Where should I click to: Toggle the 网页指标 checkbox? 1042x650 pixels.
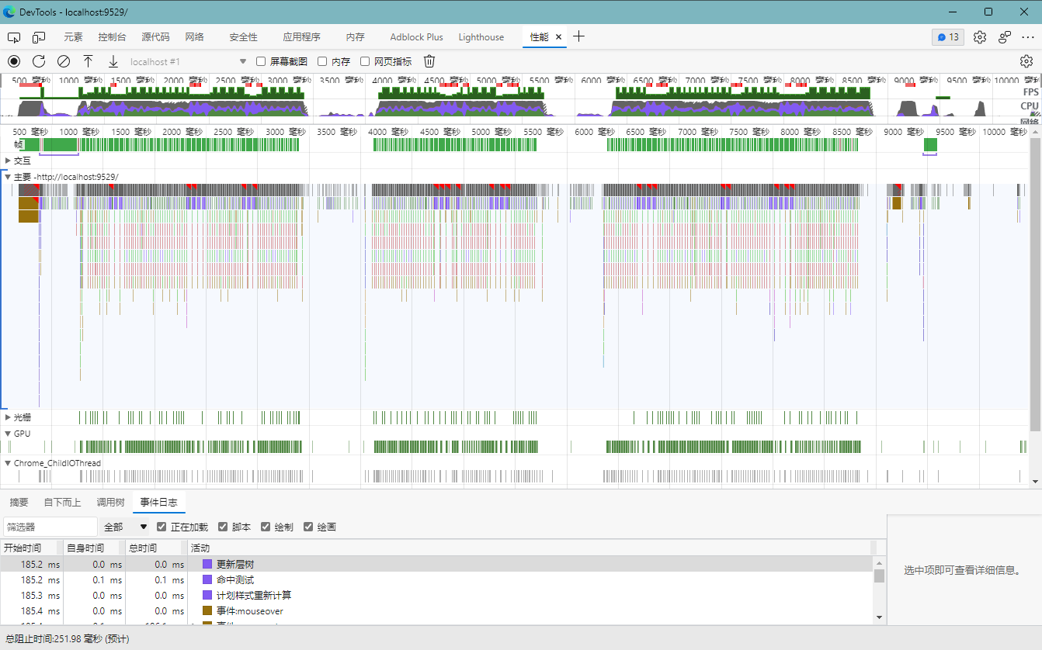coord(365,61)
